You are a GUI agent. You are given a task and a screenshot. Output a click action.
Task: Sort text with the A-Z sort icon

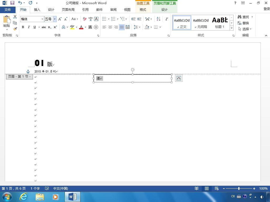[x=158, y=19]
